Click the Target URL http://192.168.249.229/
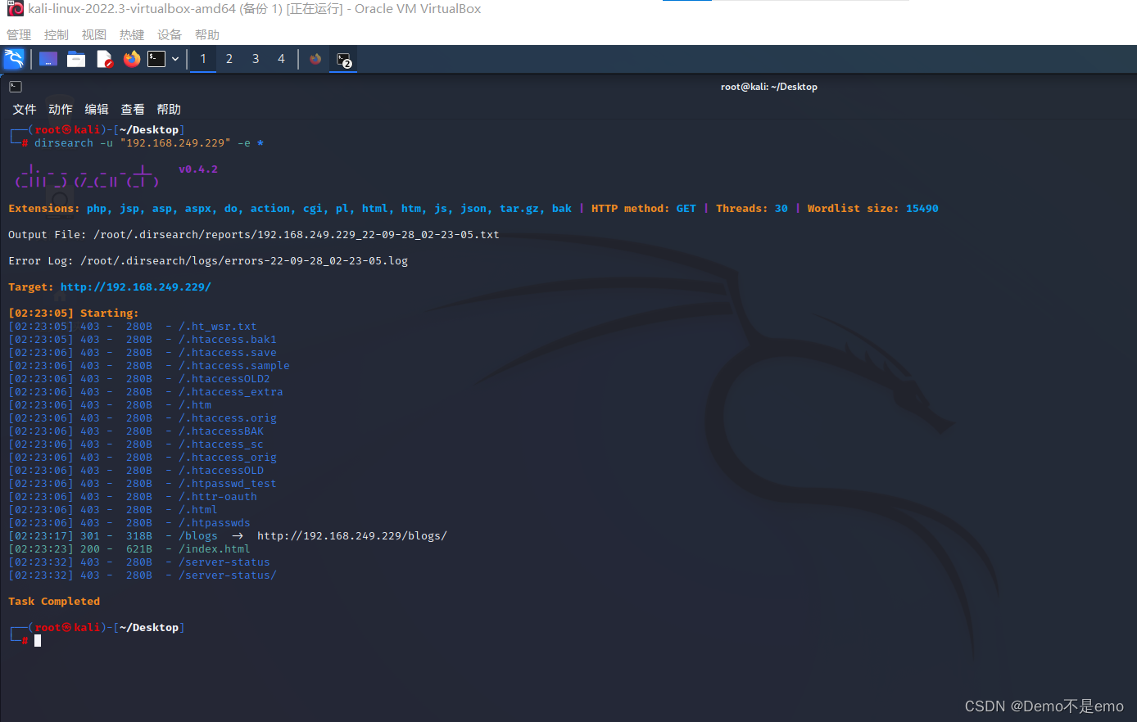1137x722 pixels. tap(136, 287)
